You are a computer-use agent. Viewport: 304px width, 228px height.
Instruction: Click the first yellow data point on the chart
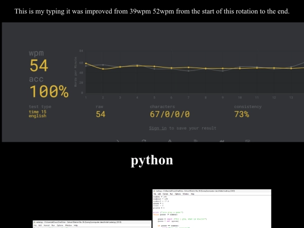[86, 64]
